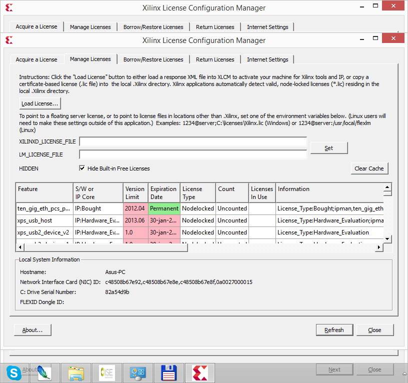Screen dimensions: 408x383
Task: Click the Xilinx logo in the back window title bar
Action: [x=9, y=7]
